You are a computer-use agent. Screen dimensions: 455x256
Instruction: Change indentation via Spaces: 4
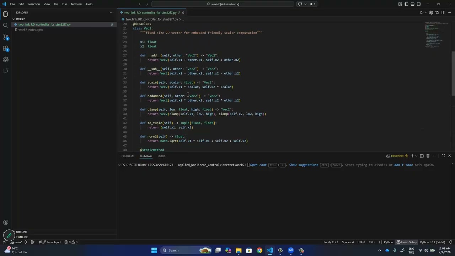coord(348,242)
